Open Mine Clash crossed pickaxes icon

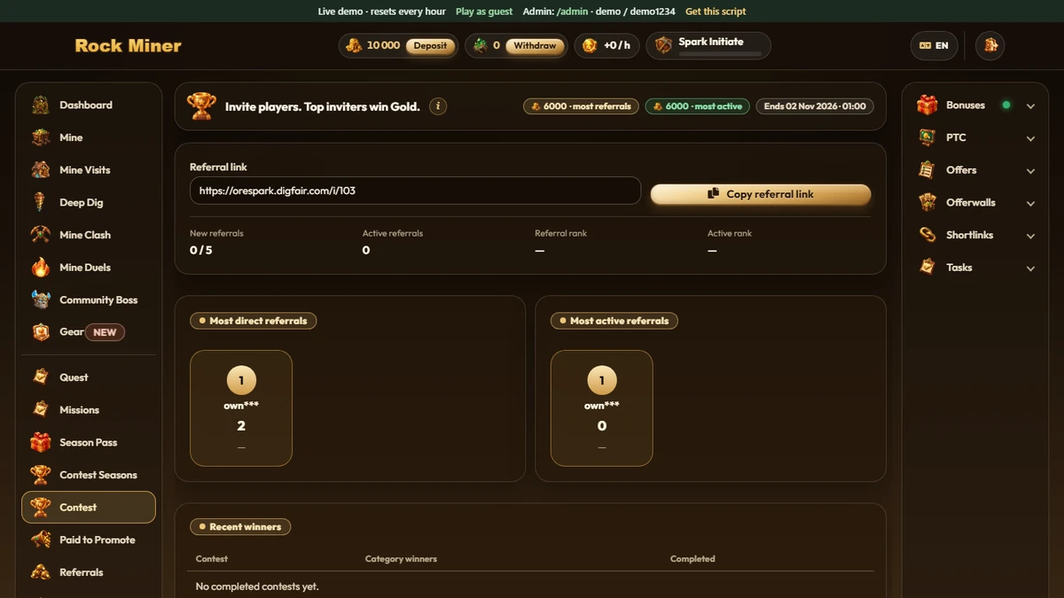[41, 235]
